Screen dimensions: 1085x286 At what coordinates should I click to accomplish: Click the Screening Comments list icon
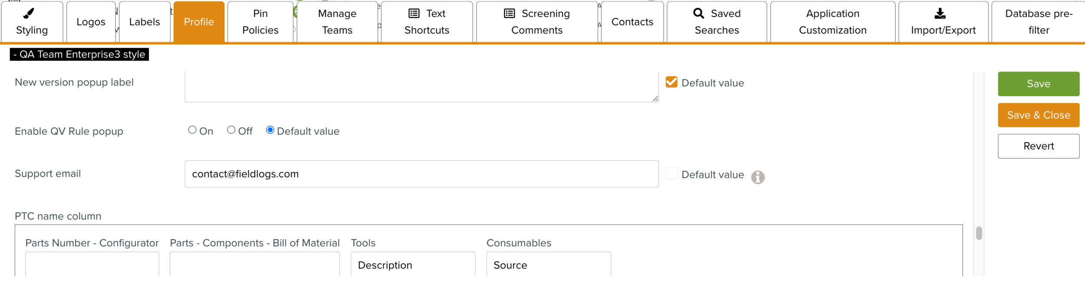click(x=509, y=13)
